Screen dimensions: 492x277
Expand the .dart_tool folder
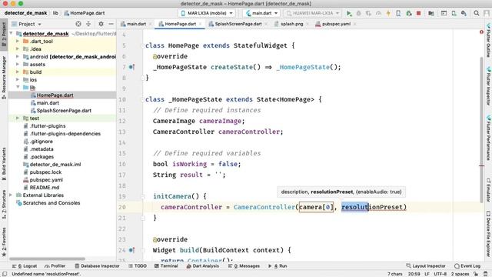click(x=18, y=41)
